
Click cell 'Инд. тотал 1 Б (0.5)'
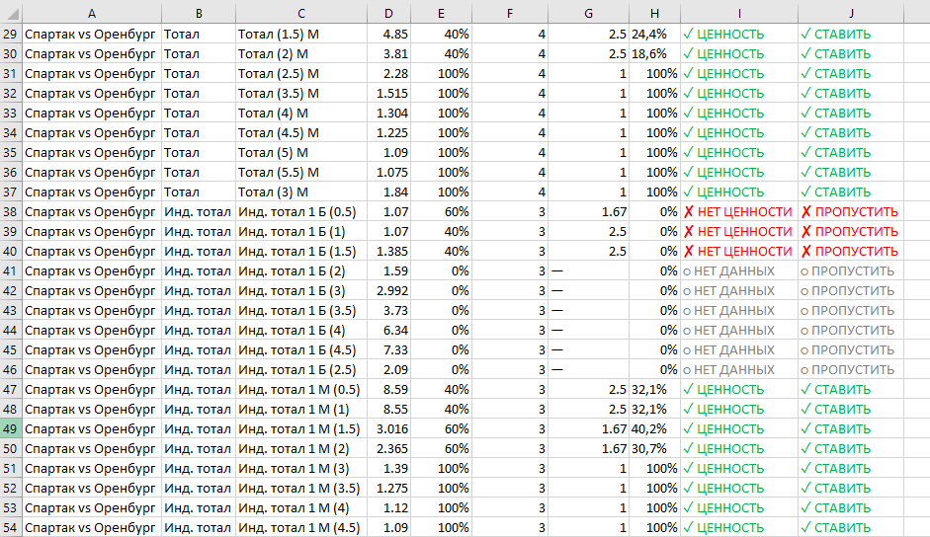(x=297, y=211)
